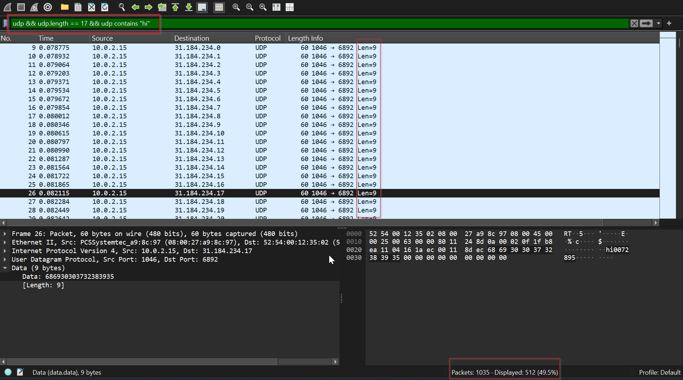Expand Frame 26 details

[x=5, y=234]
